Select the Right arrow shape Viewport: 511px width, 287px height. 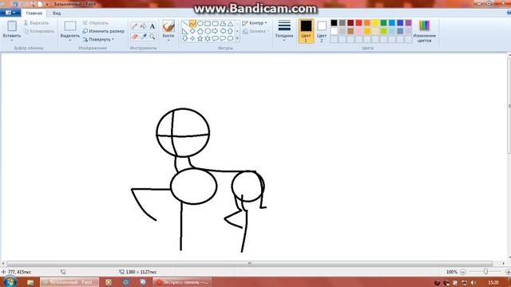tap(215, 31)
